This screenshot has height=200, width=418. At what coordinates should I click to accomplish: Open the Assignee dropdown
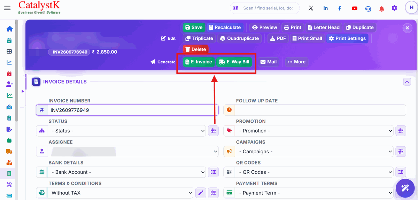pyautogui.click(x=133, y=152)
